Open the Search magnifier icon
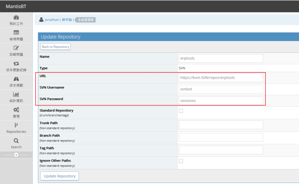This screenshot has width=299, height=184. tap(16, 141)
